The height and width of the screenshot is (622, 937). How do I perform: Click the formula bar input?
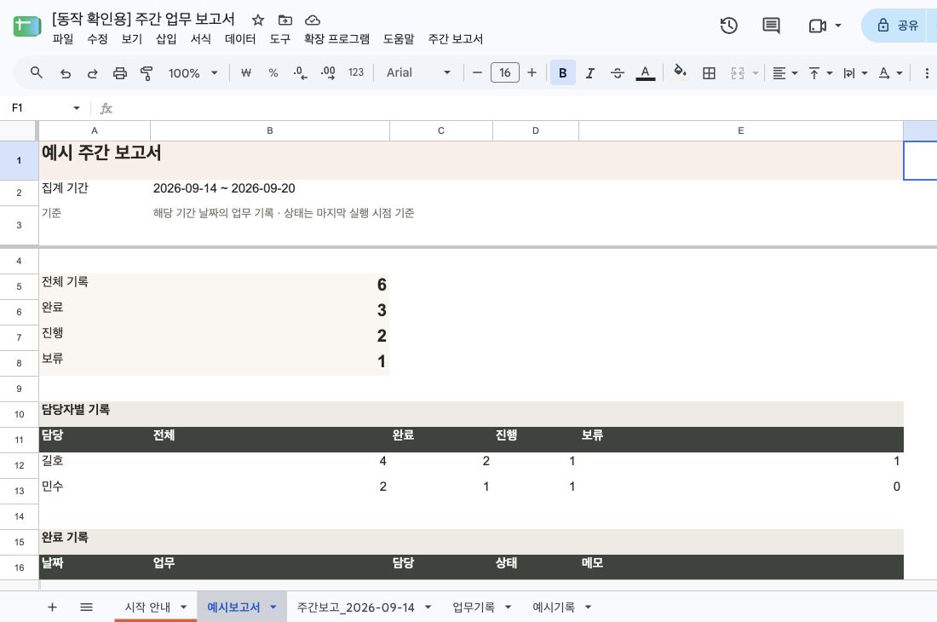pos(526,108)
